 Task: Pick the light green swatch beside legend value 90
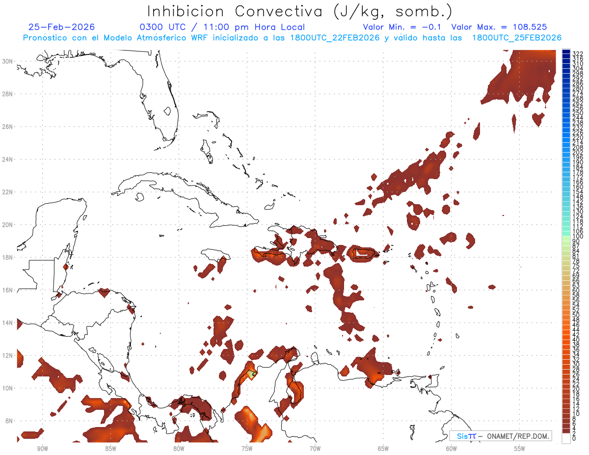pyautogui.click(x=566, y=239)
